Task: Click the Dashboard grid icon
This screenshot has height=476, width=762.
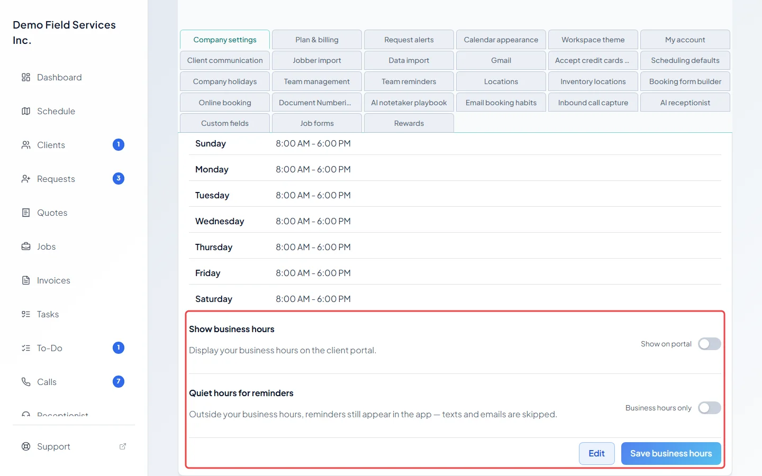Action: click(x=26, y=77)
